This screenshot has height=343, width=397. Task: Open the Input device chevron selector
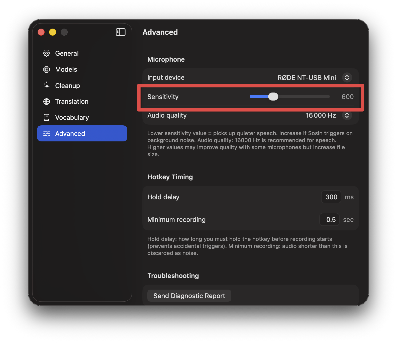coord(347,78)
